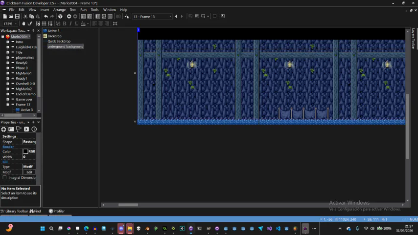Open taskbar Search magnifier icon
This screenshot has height=235, width=418.
tap(51, 229)
